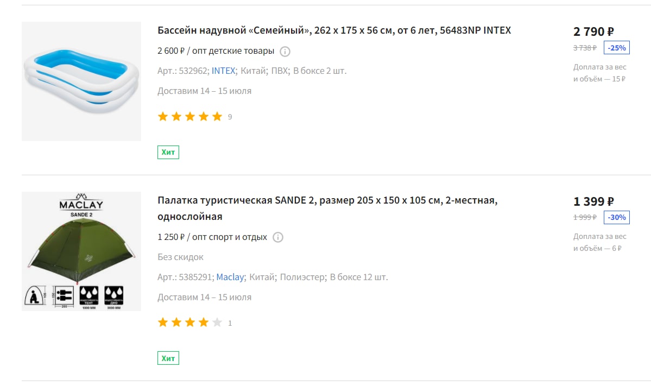Follow the INTEX brand link
This screenshot has height=386, width=651.
[223, 71]
